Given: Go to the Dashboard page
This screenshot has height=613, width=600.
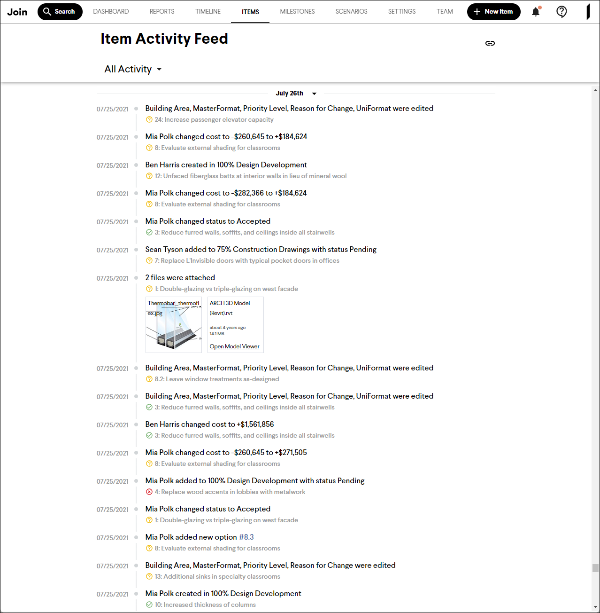Looking at the screenshot, I should (111, 11).
